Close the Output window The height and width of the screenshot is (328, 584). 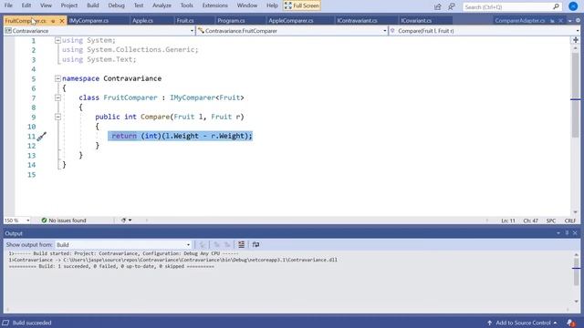[575, 233]
